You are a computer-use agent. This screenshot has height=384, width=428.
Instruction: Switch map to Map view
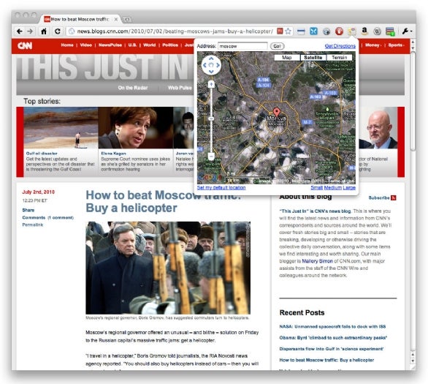click(286, 57)
